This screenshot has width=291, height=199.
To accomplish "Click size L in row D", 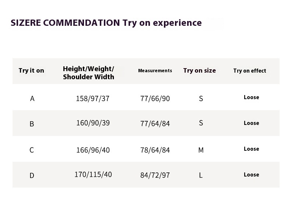I will click(x=201, y=175).
